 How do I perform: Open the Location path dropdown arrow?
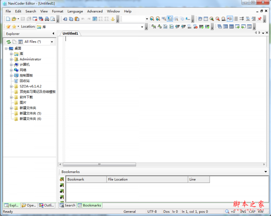(142, 27)
